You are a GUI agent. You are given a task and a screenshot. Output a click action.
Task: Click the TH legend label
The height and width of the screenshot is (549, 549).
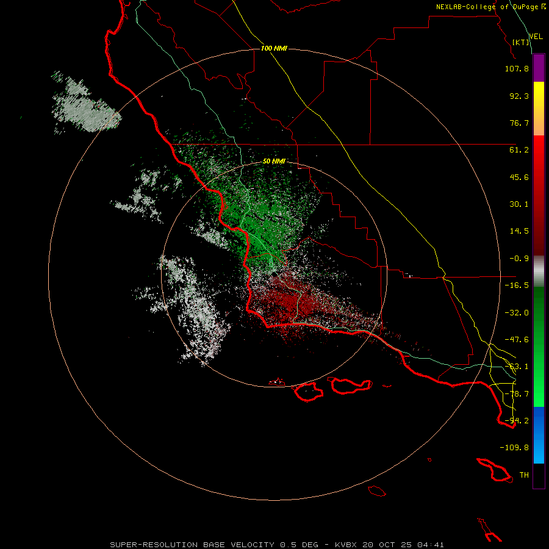pos(524,475)
